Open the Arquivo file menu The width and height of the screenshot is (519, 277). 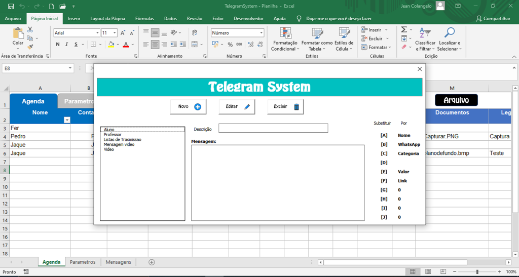click(x=13, y=19)
